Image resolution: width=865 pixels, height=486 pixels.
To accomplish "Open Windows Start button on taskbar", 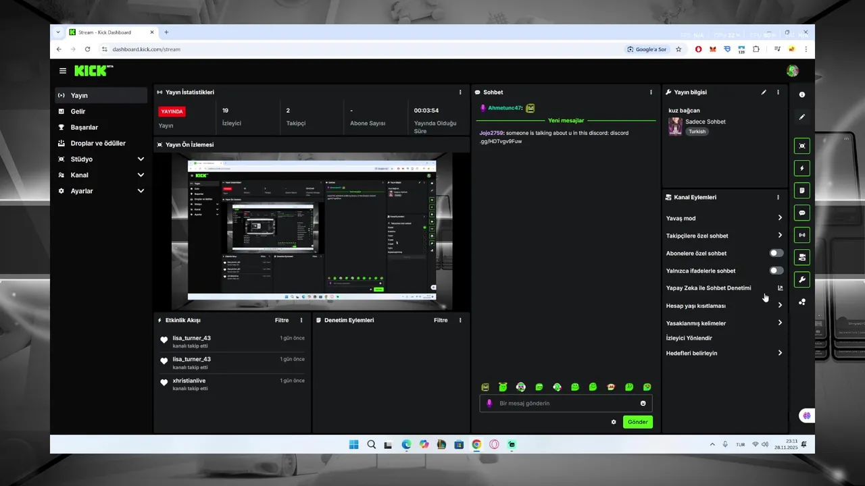I will pos(354,444).
